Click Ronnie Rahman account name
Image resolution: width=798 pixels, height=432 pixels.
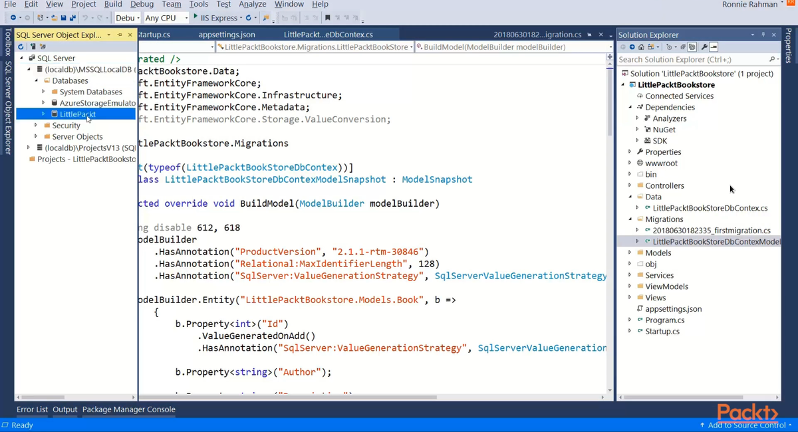click(749, 5)
